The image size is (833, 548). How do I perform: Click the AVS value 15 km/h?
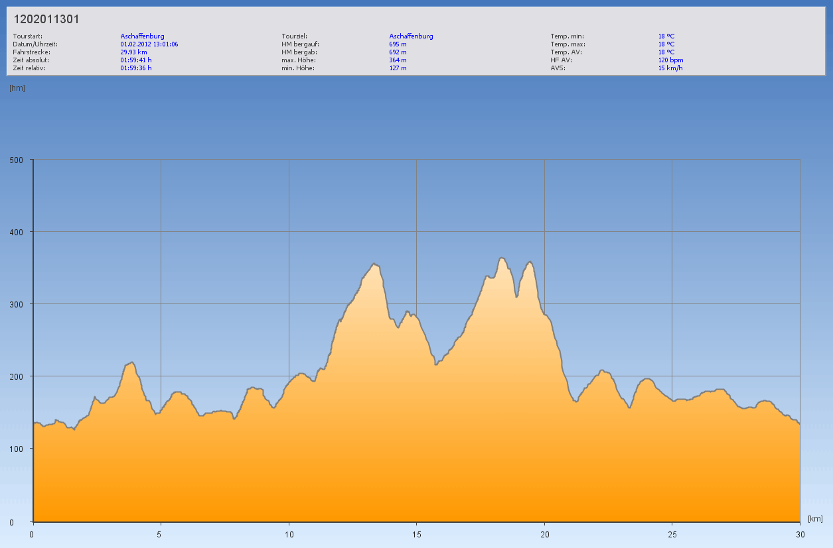pos(670,68)
